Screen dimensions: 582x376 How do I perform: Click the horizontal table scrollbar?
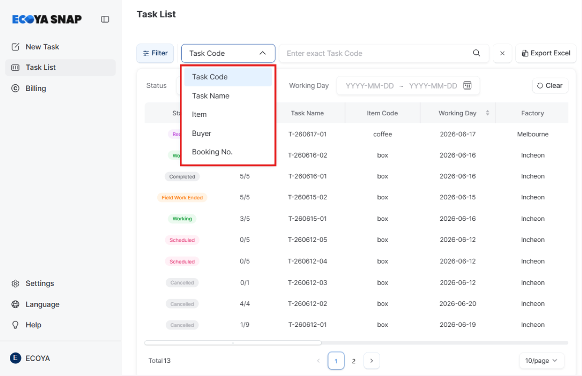(233, 343)
